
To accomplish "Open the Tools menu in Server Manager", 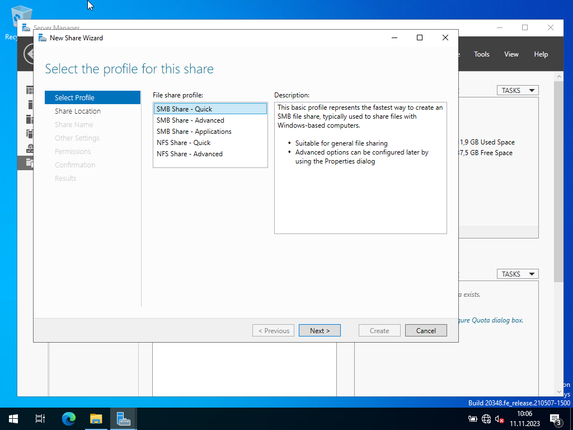I will tap(481, 54).
